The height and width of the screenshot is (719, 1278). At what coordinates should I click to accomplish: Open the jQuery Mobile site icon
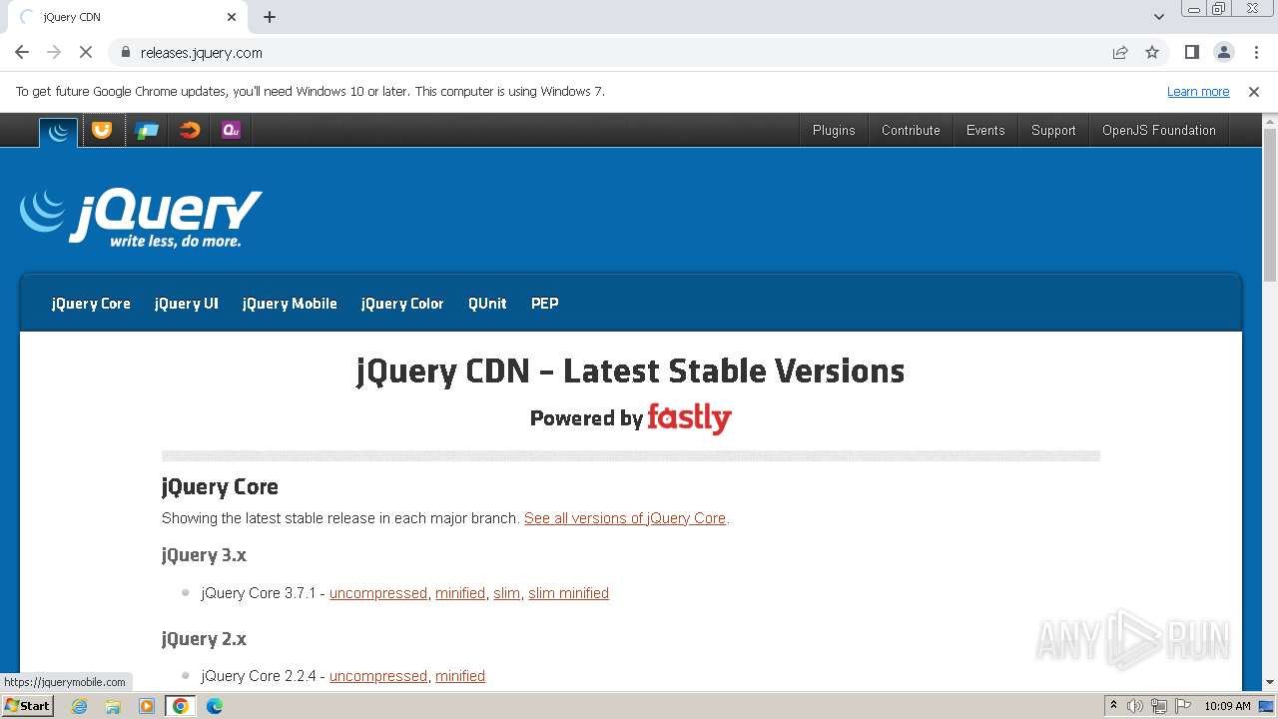click(147, 130)
